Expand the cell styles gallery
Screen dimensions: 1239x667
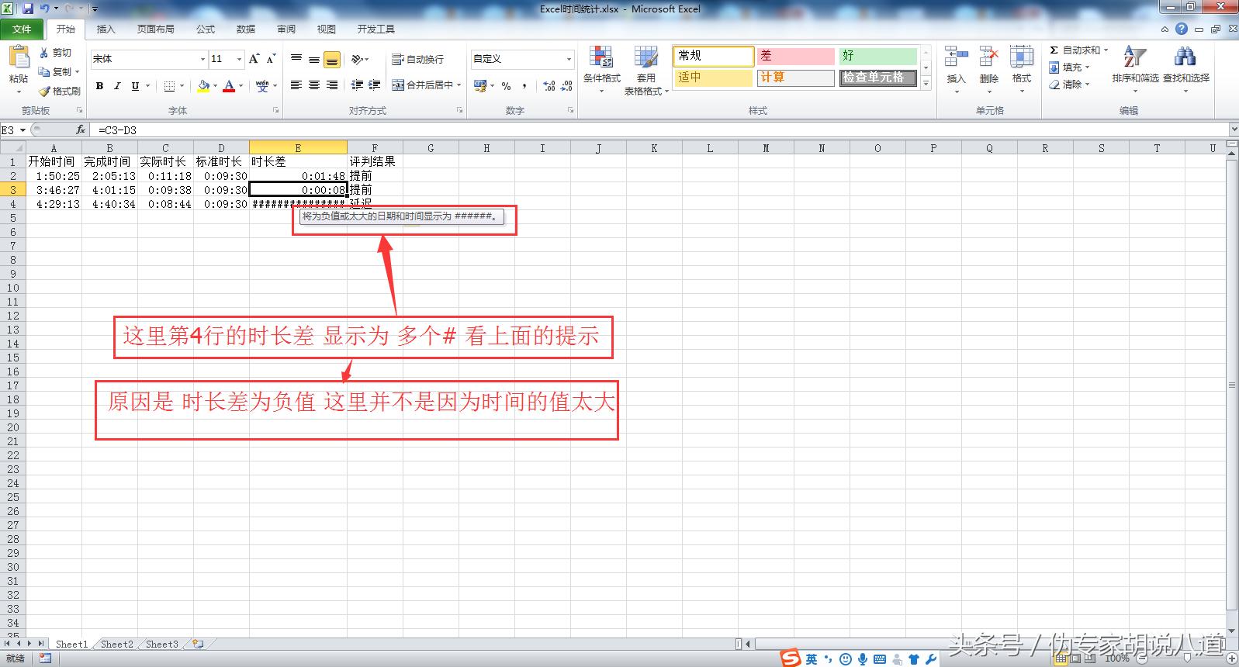[x=926, y=84]
